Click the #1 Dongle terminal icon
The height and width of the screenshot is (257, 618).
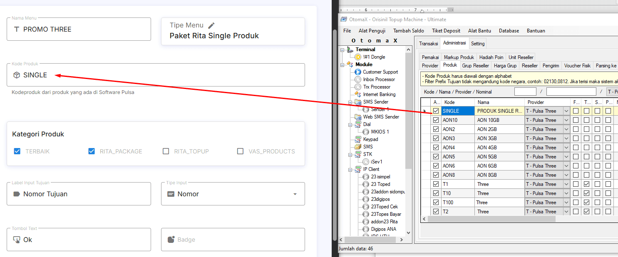358,57
